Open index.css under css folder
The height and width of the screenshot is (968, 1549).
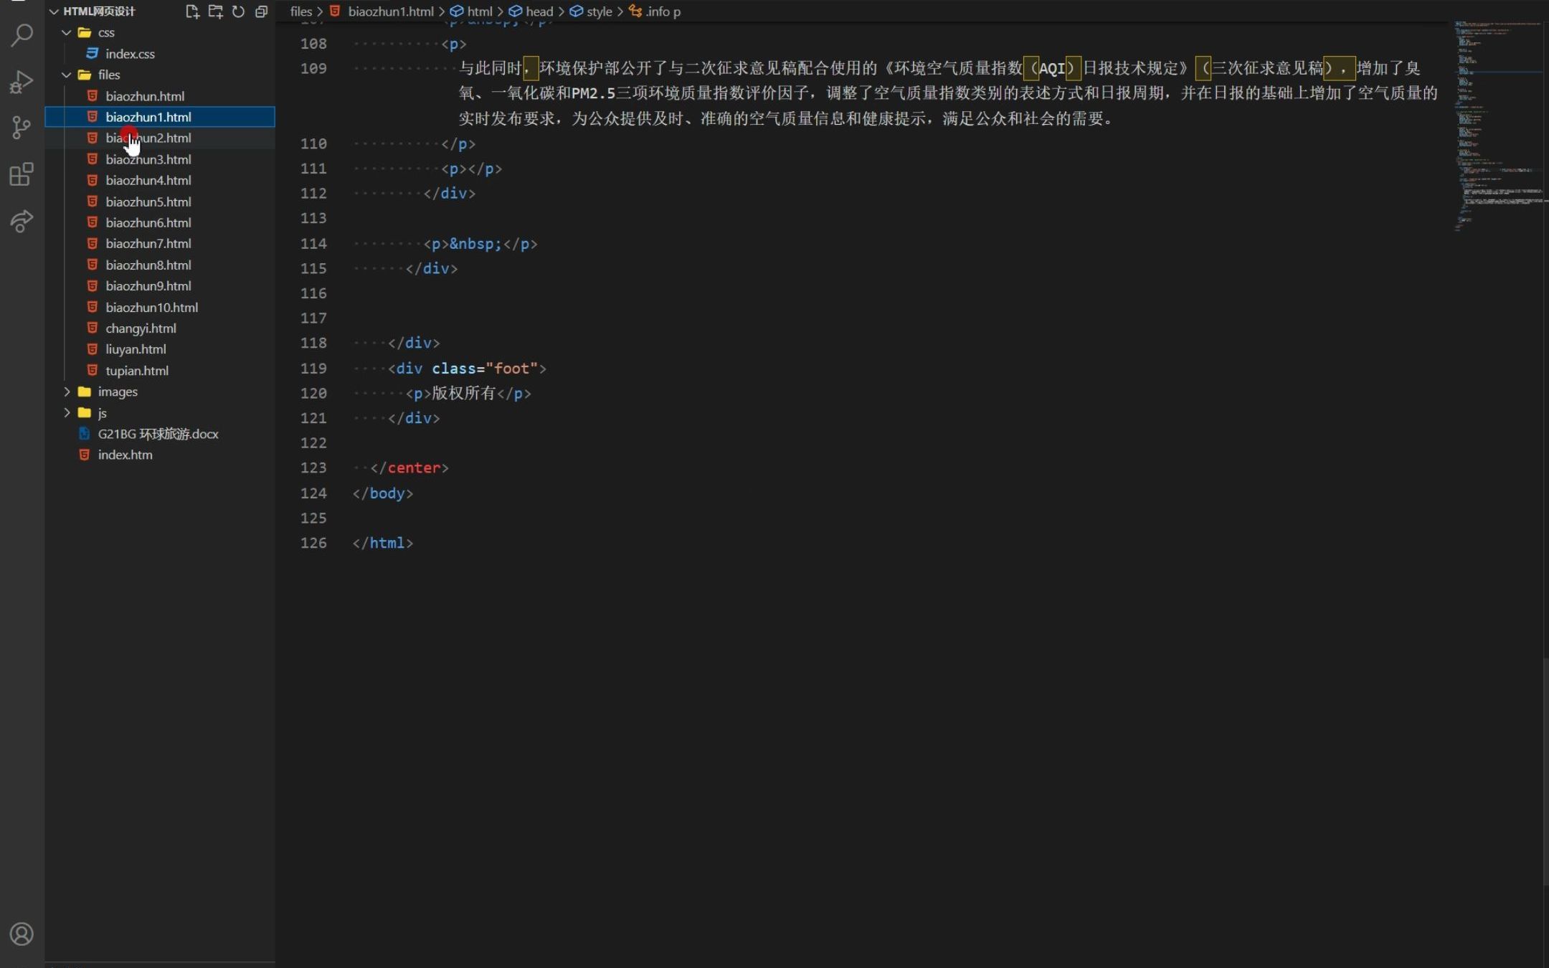tap(131, 54)
